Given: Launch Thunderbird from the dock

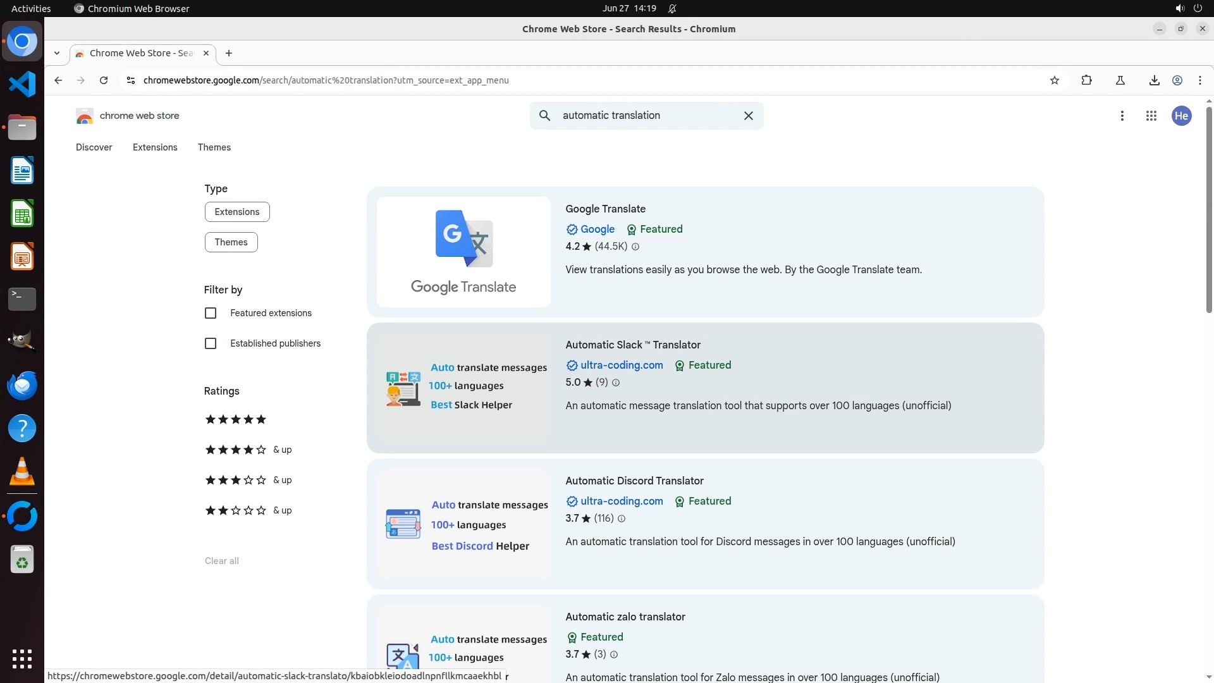Looking at the screenshot, I should tap(22, 385).
